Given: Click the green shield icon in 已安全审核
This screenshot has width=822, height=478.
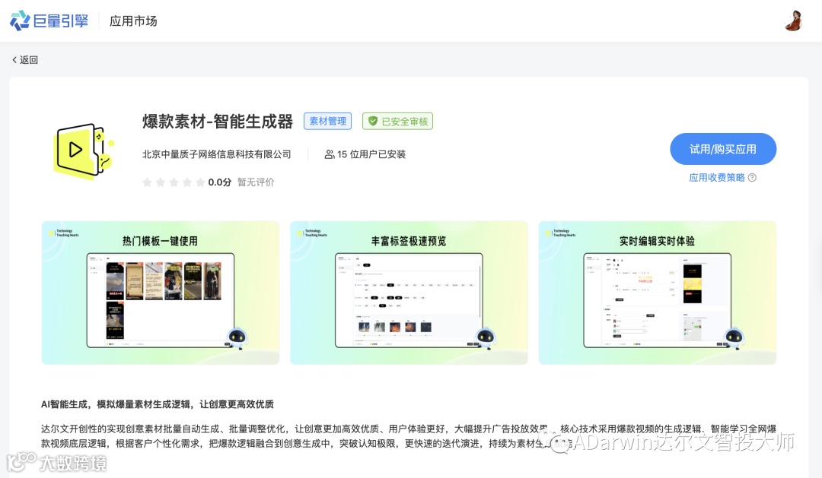Looking at the screenshot, I should tap(373, 122).
